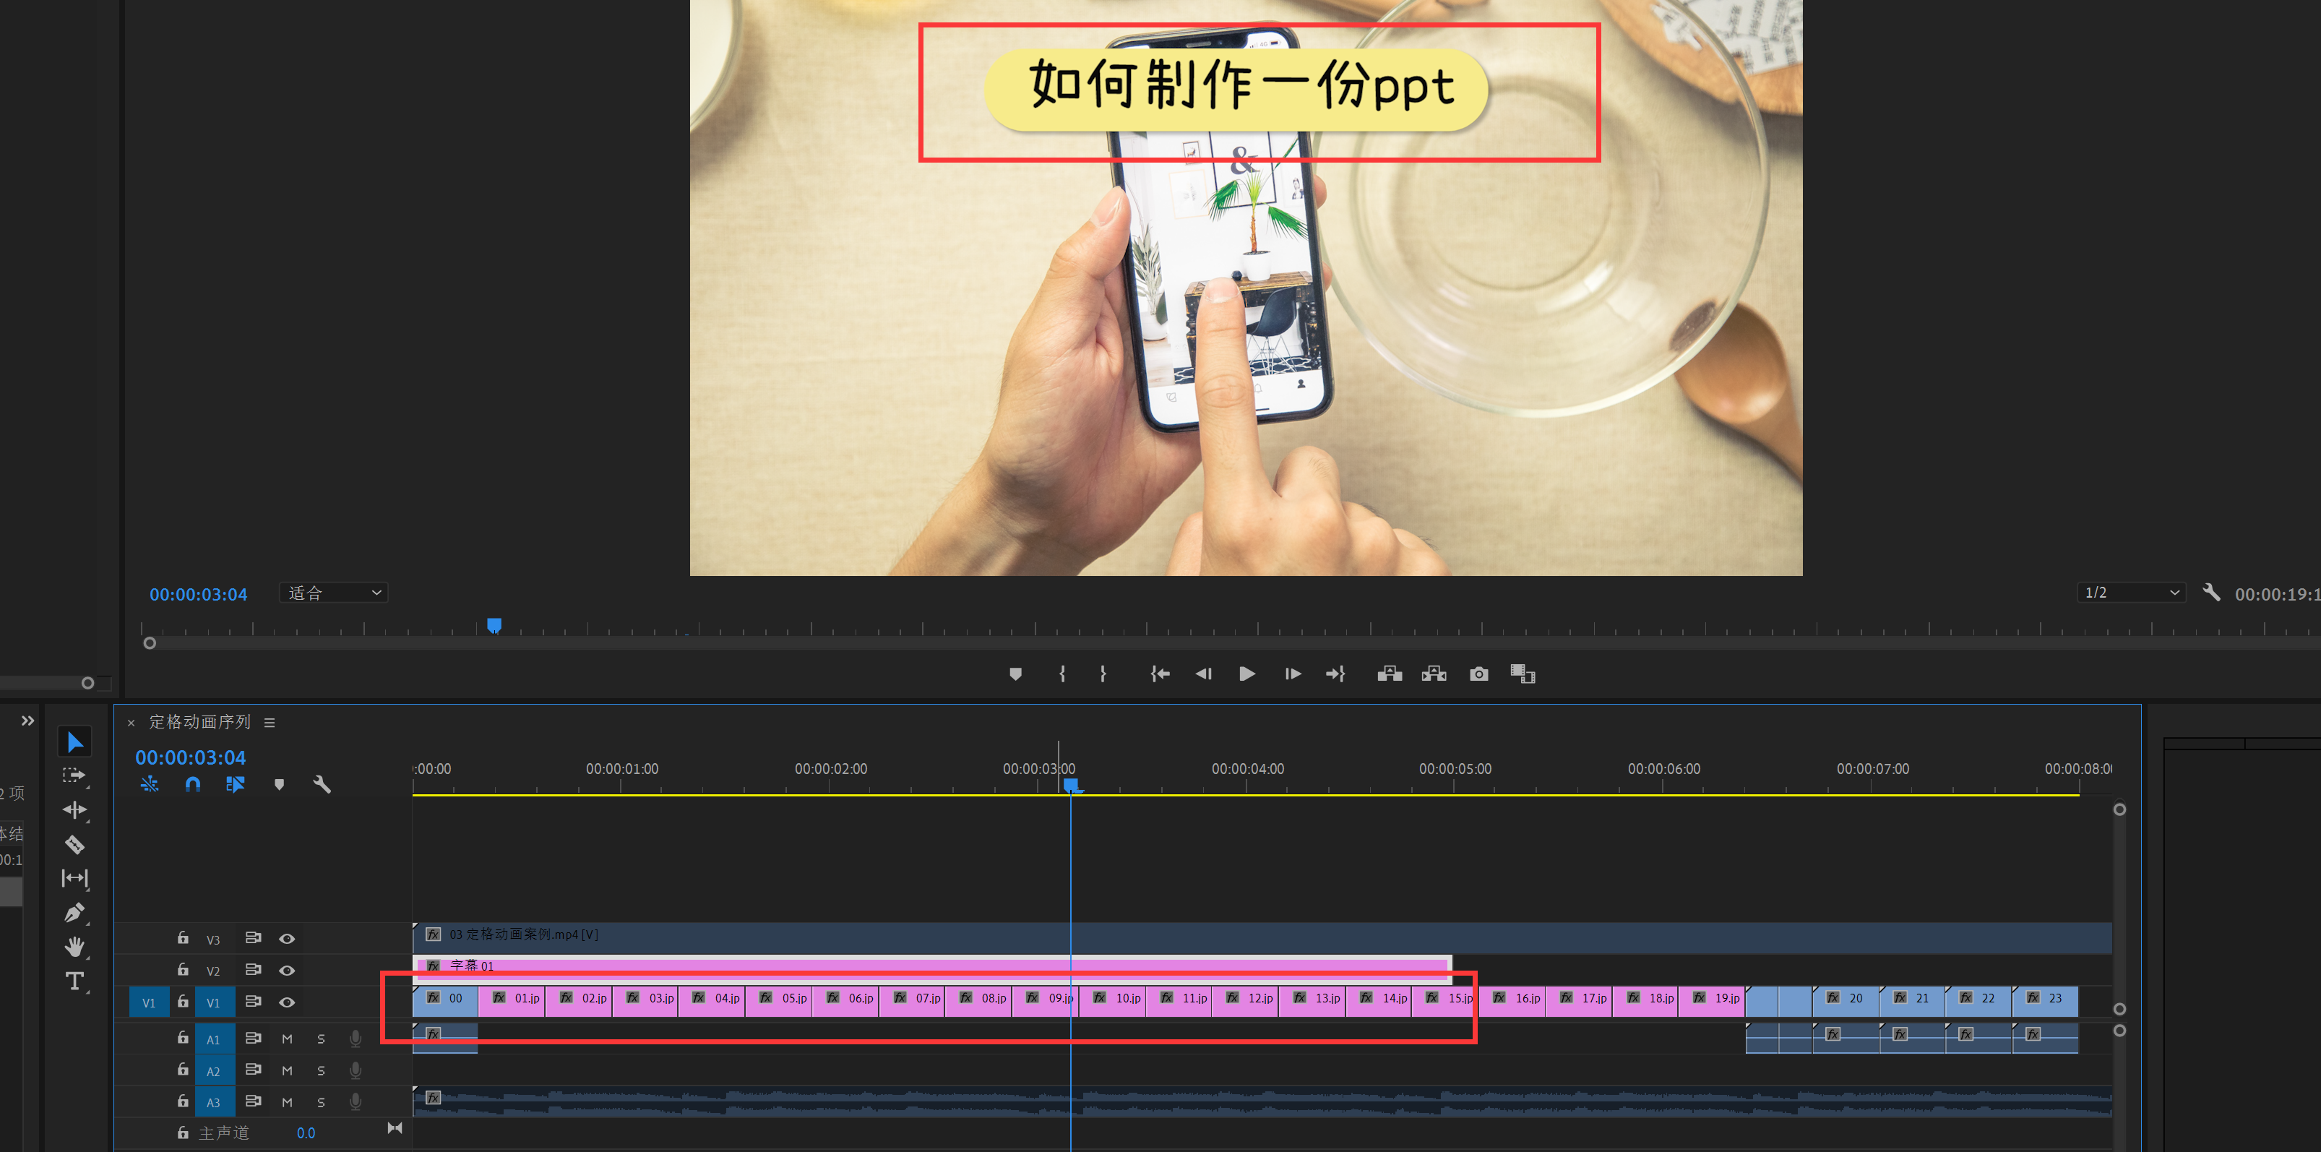Image resolution: width=2321 pixels, height=1152 pixels.
Task: Select the 定格动画序列 sequence tab
Action: [199, 721]
